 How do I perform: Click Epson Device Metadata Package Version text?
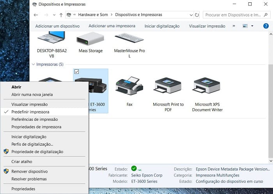coord(233,169)
